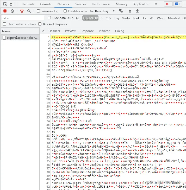Open the Timing tab
The image size is (186, 190).
click(x=119, y=31)
